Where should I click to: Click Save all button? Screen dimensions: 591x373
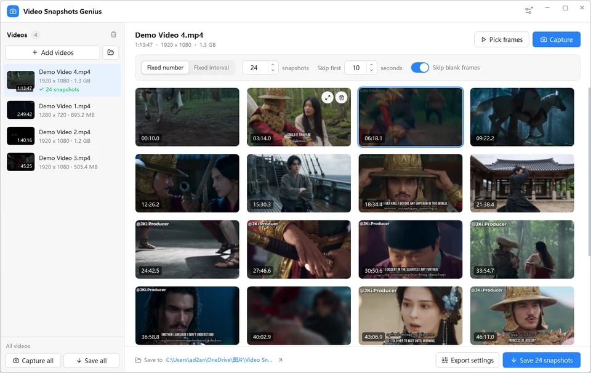[92, 361]
